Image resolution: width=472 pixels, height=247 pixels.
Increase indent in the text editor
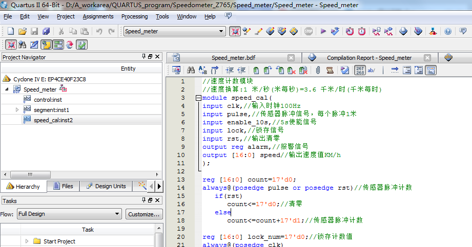(230, 70)
